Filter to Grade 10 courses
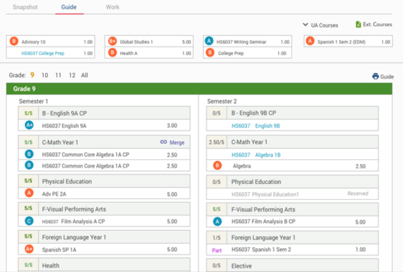 coord(44,75)
